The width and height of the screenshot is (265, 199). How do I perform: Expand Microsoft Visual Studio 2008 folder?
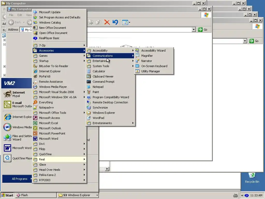point(59,92)
